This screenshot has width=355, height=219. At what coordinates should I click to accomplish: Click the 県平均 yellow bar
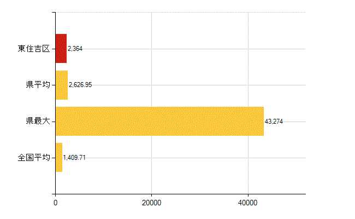click(x=61, y=85)
